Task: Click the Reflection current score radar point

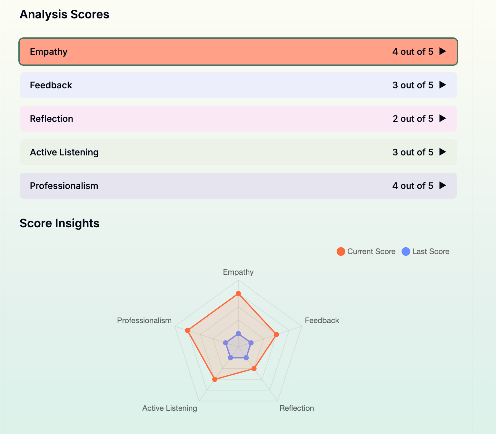Action: (254, 369)
